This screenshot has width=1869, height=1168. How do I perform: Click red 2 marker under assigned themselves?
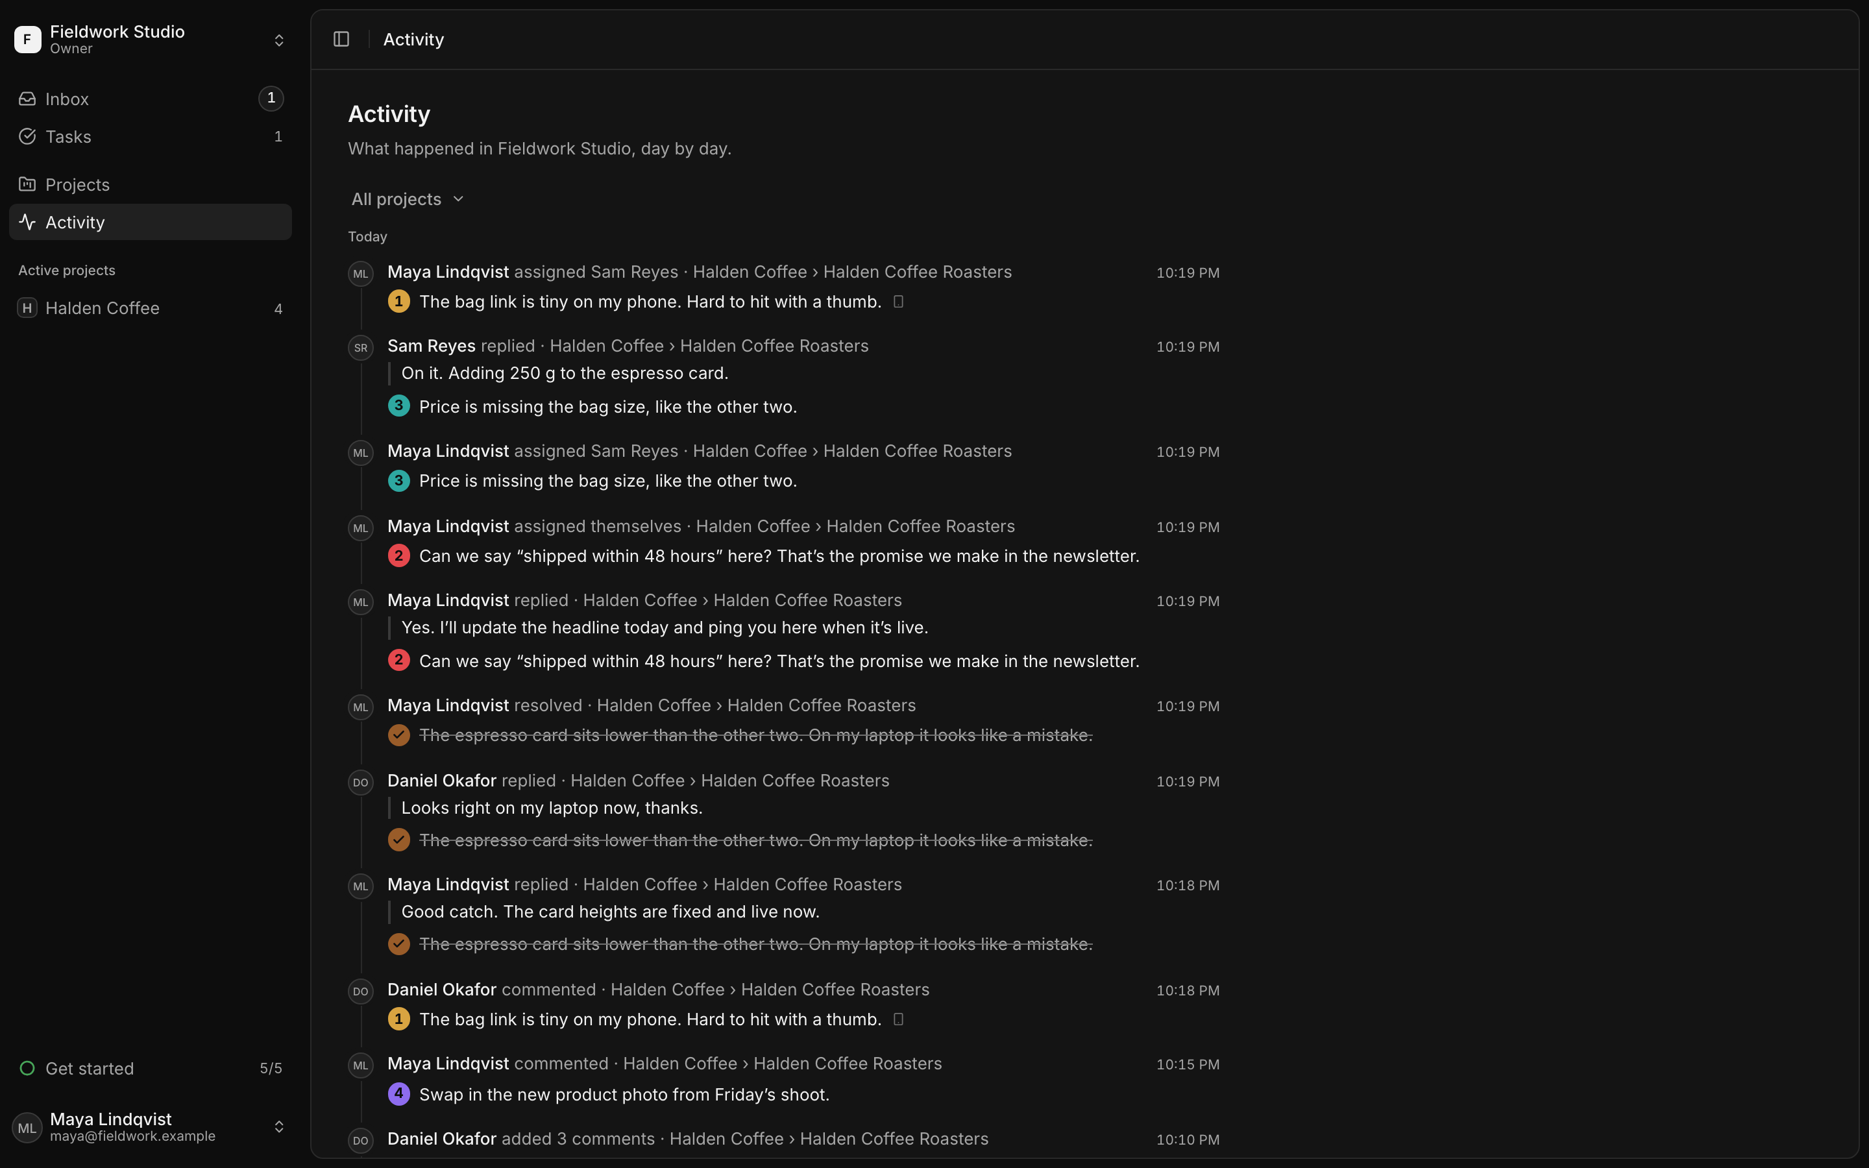[398, 555]
